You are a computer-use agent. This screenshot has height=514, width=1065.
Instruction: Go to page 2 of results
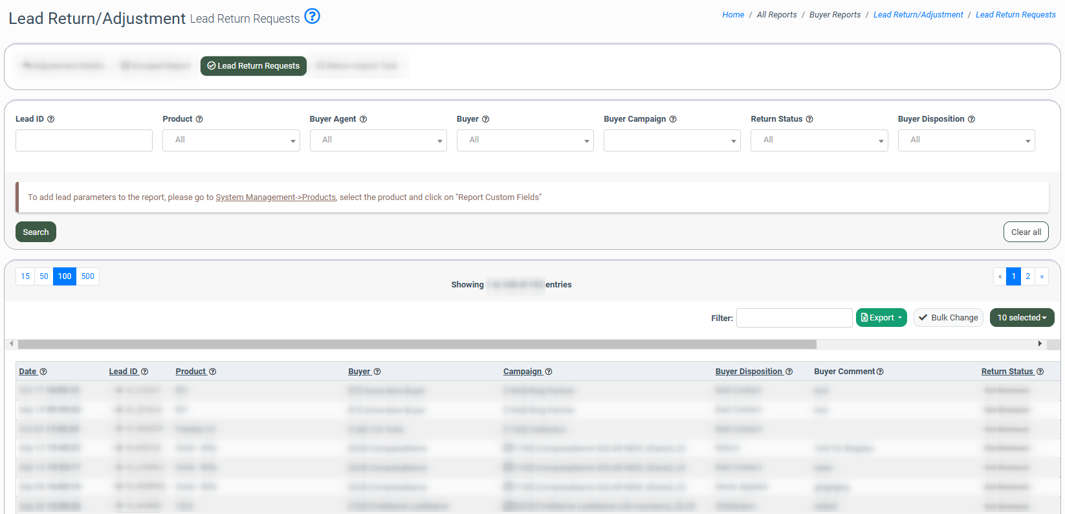coord(1027,276)
